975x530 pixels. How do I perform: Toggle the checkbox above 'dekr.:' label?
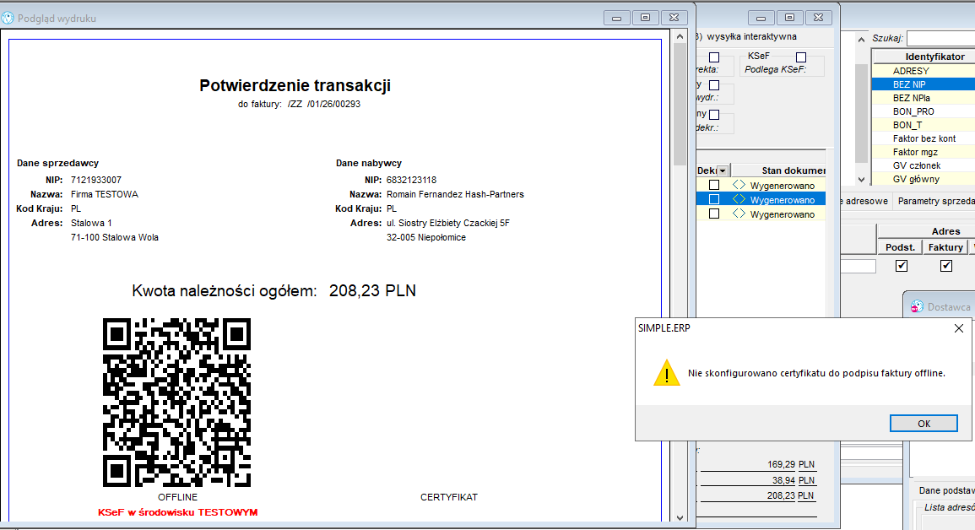(x=714, y=115)
